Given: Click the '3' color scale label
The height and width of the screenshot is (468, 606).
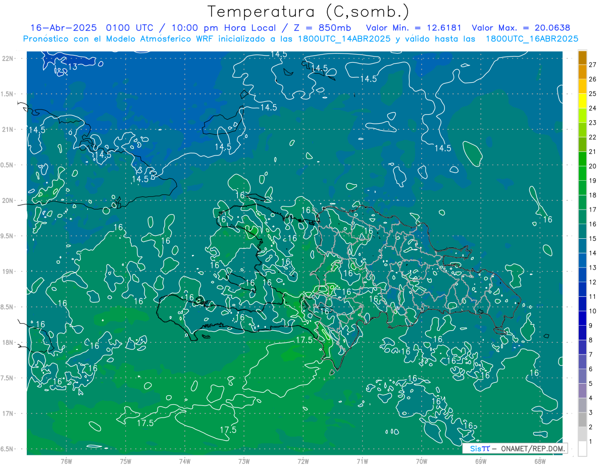Looking at the screenshot, I should click(x=591, y=413).
